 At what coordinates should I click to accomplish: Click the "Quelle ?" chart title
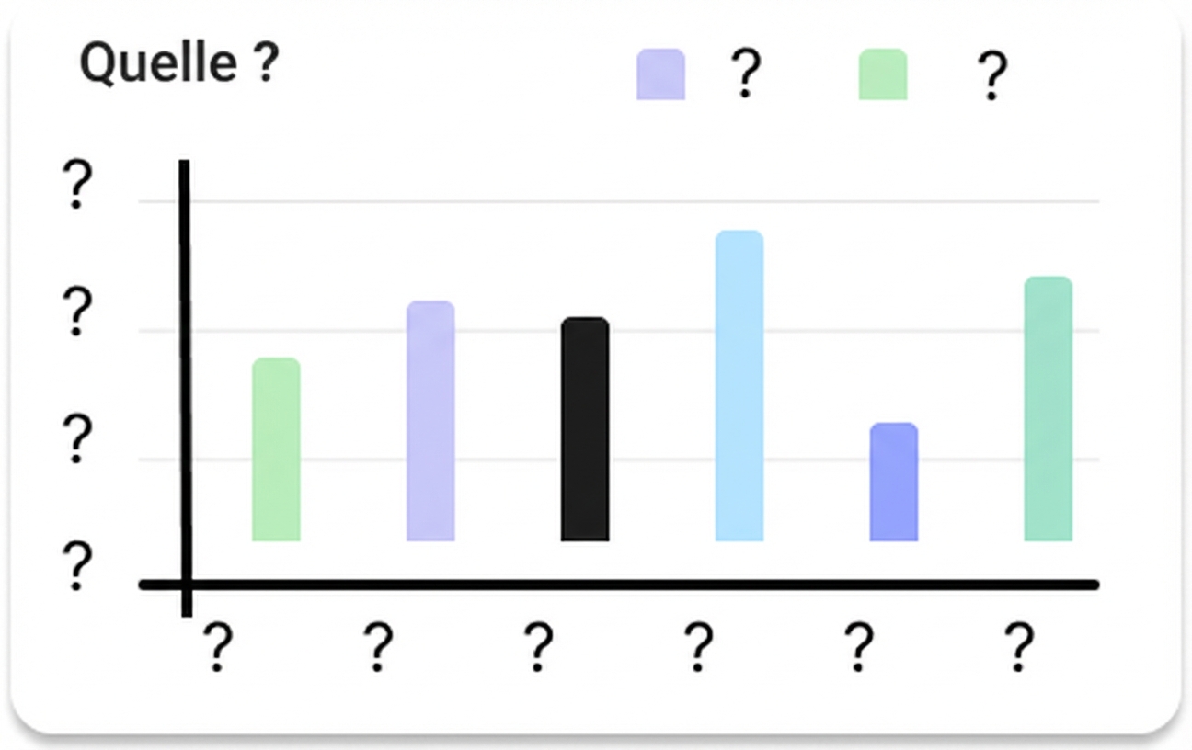coord(178,64)
